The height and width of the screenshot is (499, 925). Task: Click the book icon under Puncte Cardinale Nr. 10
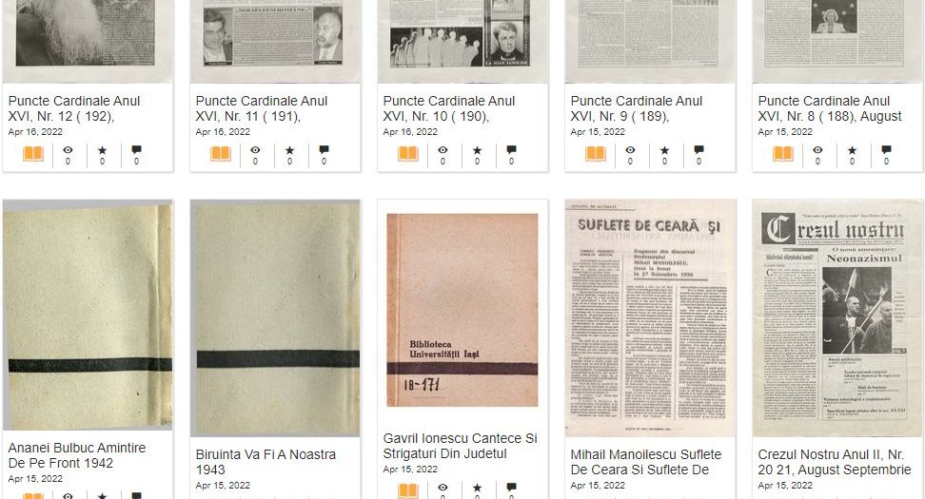(408, 154)
